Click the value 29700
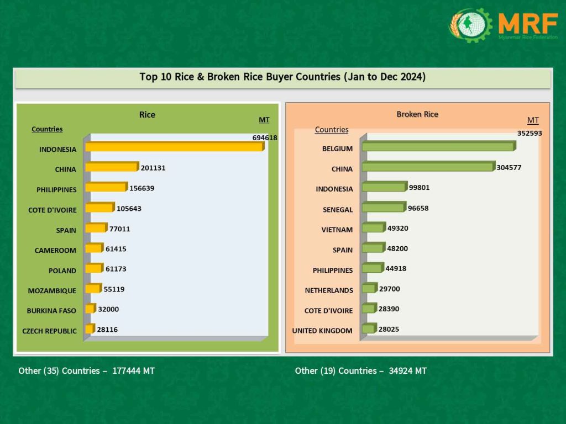The height and width of the screenshot is (424, 566). [x=390, y=289]
